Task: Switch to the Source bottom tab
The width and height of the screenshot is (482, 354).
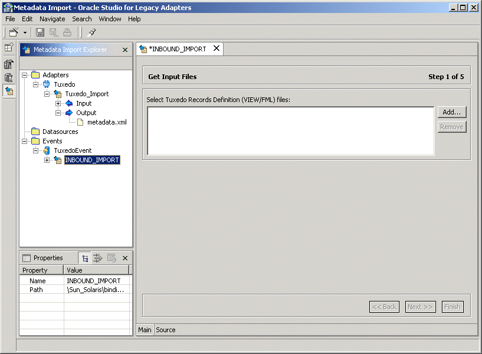Action: tap(166, 330)
